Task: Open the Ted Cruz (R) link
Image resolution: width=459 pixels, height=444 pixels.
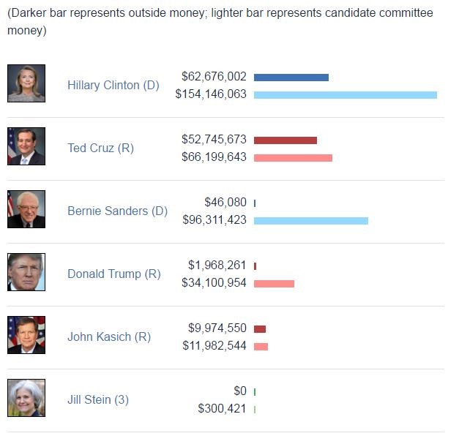Action: [100, 148]
